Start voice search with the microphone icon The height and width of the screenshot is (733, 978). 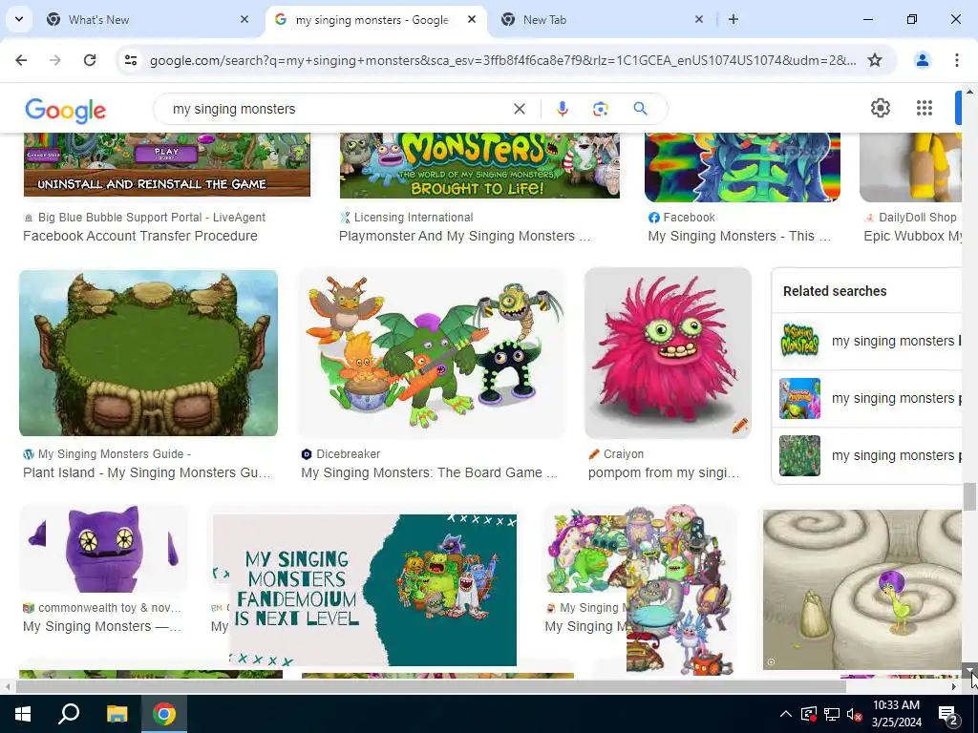coord(562,109)
